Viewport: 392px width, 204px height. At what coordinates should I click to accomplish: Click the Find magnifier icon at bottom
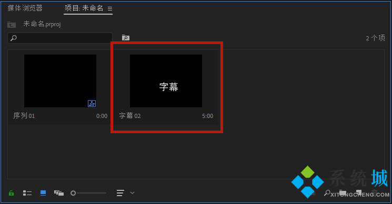tap(327, 193)
